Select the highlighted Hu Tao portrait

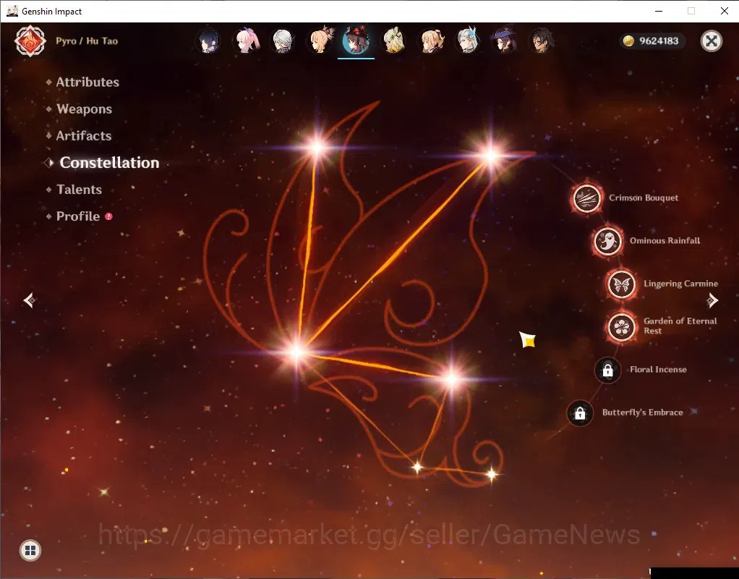(x=356, y=41)
